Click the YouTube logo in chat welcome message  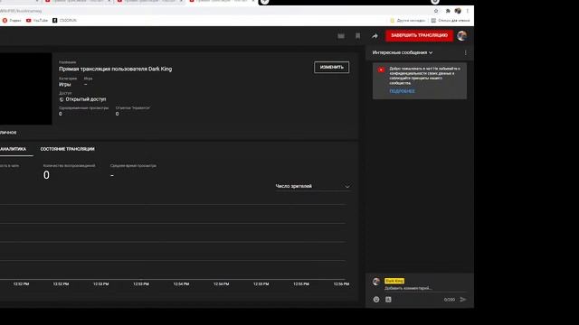click(x=381, y=70)
